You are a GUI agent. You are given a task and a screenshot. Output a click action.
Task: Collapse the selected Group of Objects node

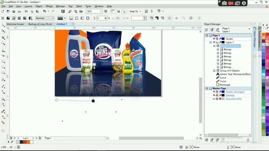(x=214, y=46)
